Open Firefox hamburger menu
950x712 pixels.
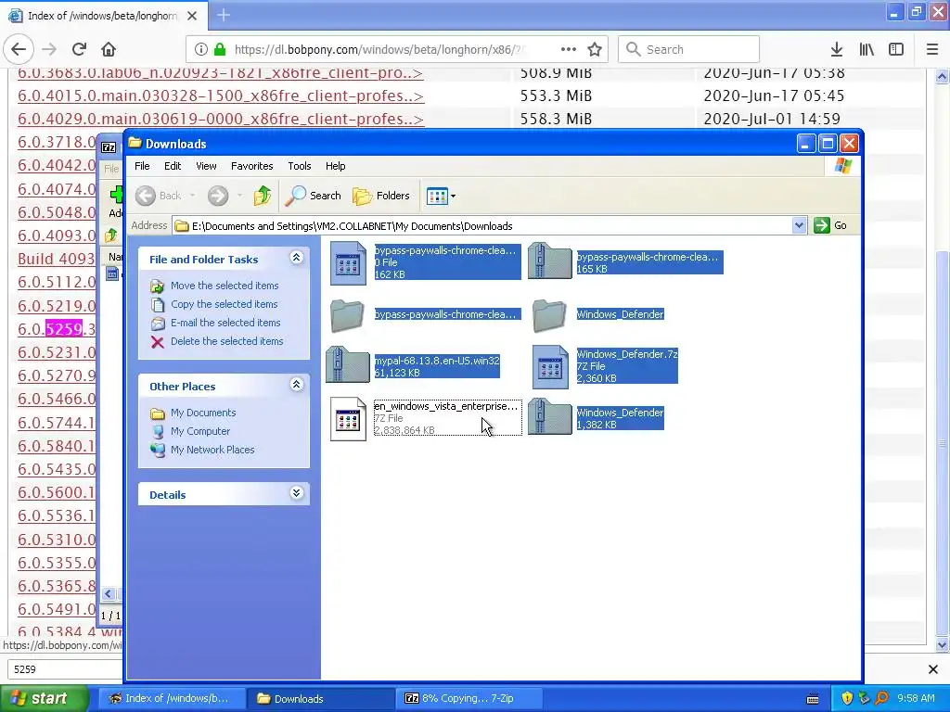(x=931, y=49)
